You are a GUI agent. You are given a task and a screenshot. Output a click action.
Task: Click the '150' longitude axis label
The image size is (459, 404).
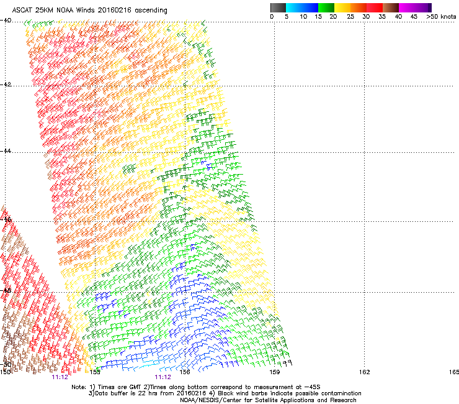point(5,372)
